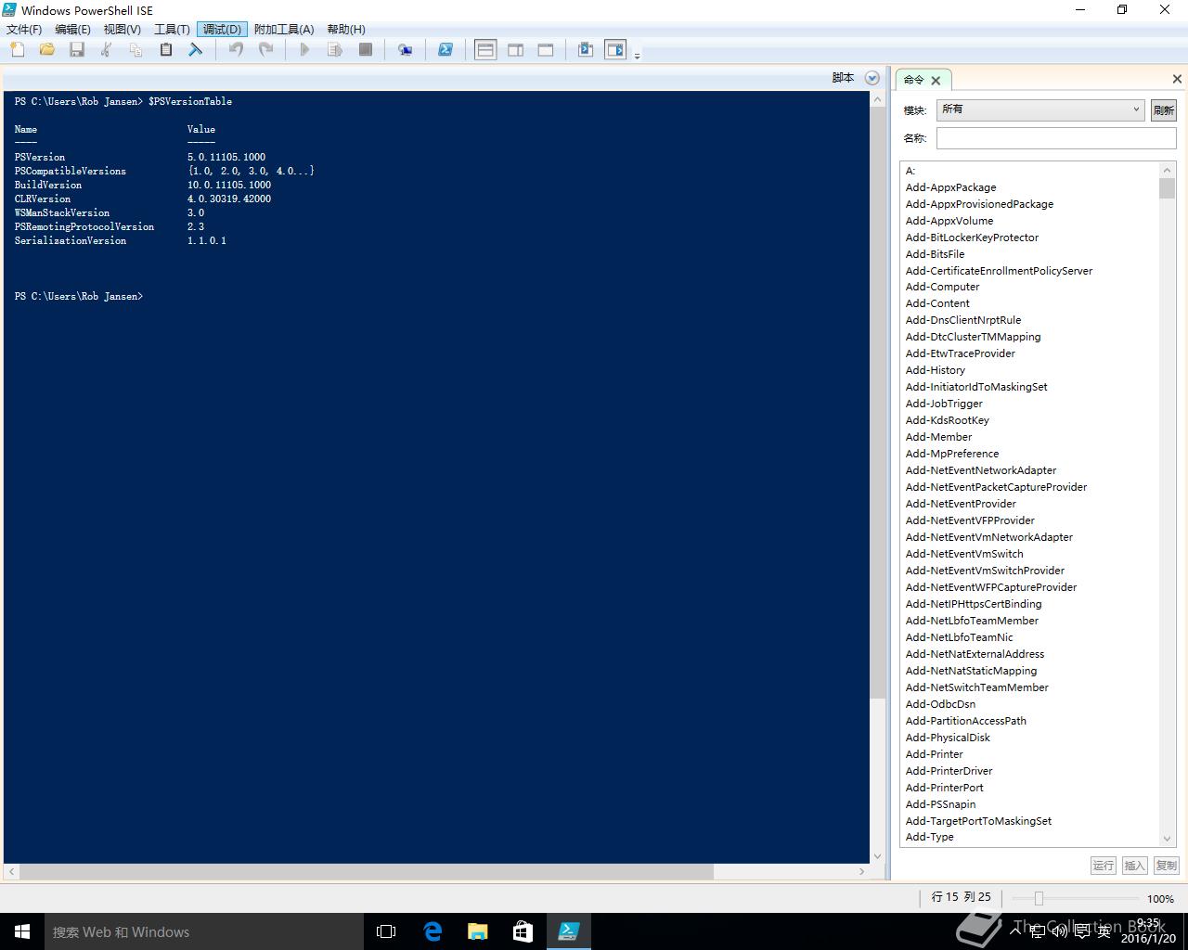Open the 工具(T) menu
This screenshot has height=950, width=1188.
(x=172, y=30)
